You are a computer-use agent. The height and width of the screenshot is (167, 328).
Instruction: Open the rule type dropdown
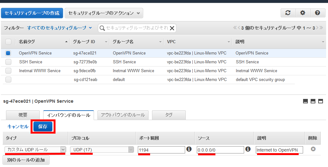click(35, 149)
